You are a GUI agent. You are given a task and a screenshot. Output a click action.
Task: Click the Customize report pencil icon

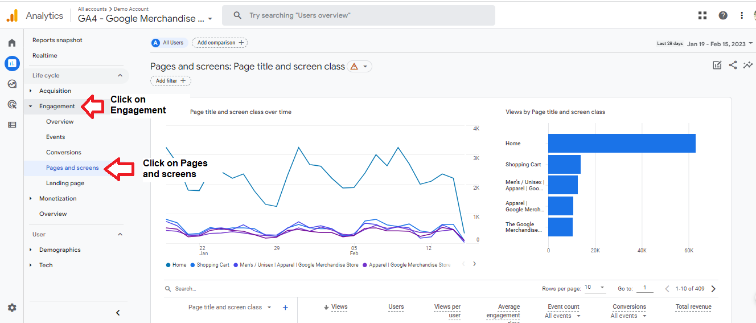(717, 66)
